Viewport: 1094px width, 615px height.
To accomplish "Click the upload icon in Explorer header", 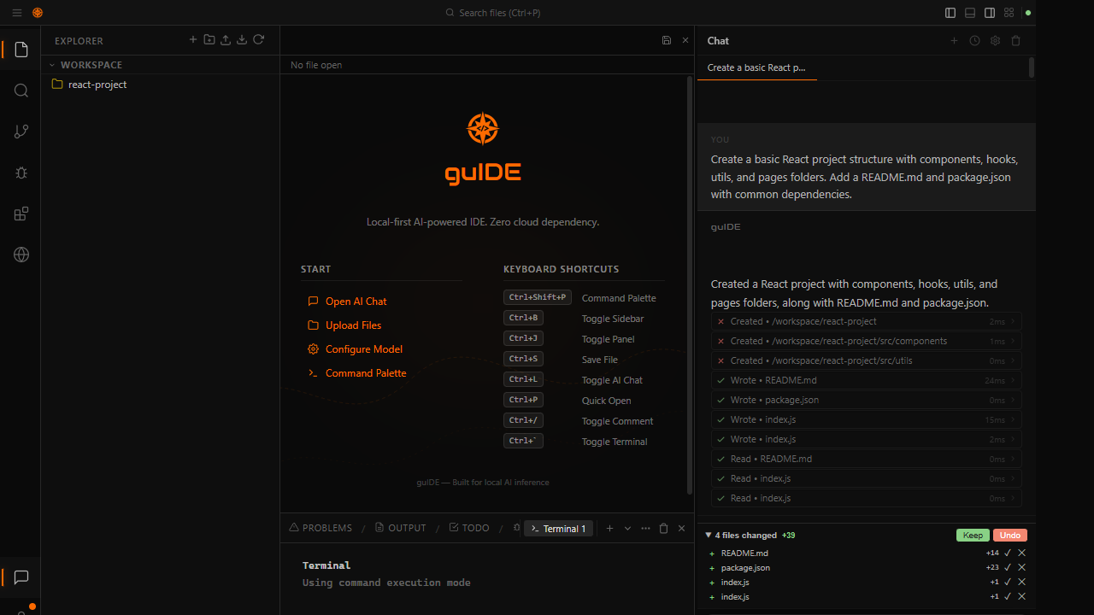I will click(226, 40).
